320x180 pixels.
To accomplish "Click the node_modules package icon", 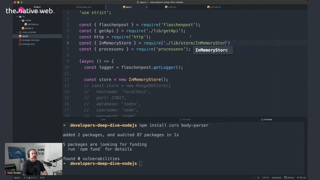I will tap(20, 32).
